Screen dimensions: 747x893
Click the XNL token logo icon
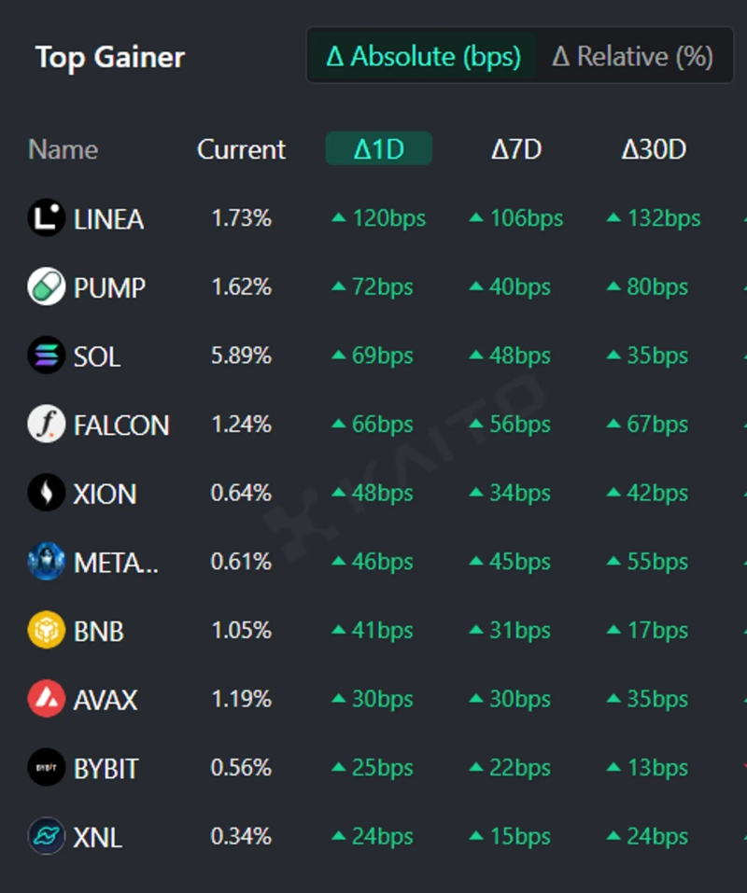(x=46, y=836)
